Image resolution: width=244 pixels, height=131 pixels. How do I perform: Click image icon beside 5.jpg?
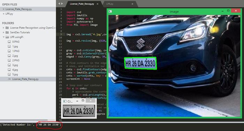[x=9, y=74]
